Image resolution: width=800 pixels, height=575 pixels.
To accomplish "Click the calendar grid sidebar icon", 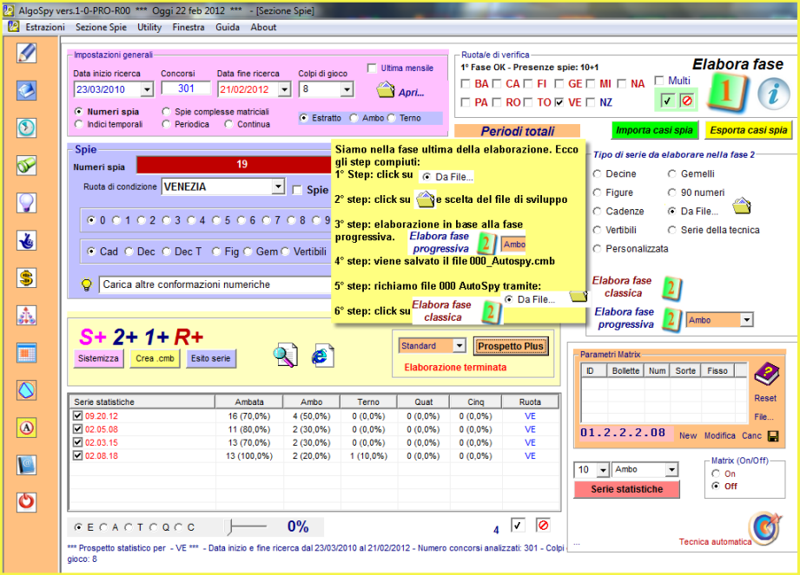I will [x=27, y=353].
